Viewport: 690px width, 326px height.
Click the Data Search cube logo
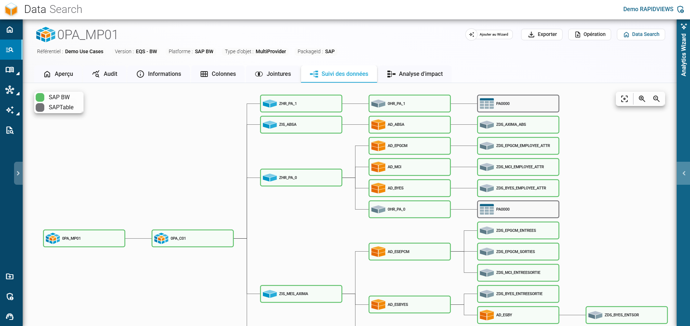[x=11, y=9]
